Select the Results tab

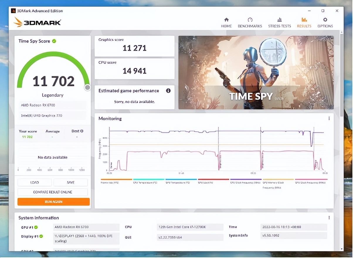coord(304,23)
